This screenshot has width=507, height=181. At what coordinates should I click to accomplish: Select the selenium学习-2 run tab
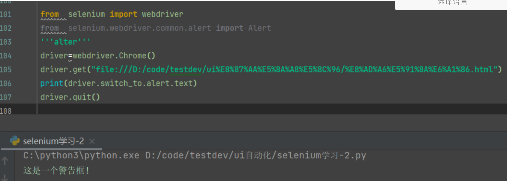[x=53, y=141]
